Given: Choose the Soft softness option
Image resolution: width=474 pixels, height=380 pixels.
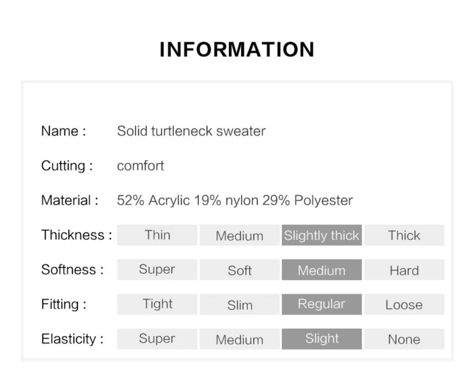Looking at the screenshot, I should 239,270.
